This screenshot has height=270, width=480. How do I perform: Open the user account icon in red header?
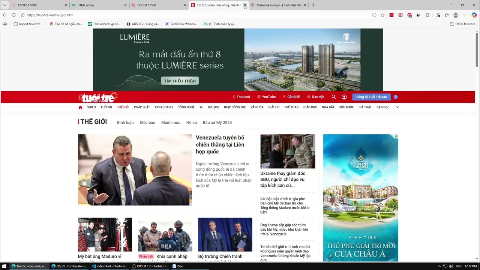(x=344, y=97)
